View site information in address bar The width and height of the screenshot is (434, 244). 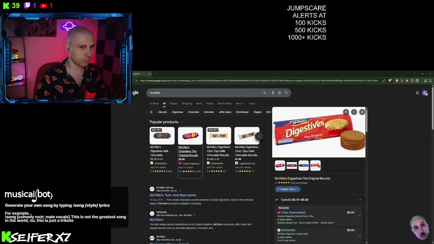coord(136,81)
